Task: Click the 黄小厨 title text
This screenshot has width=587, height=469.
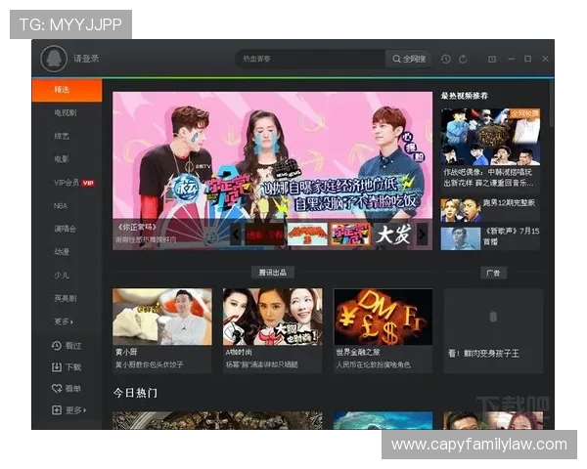Action: [x=126, y=352]
